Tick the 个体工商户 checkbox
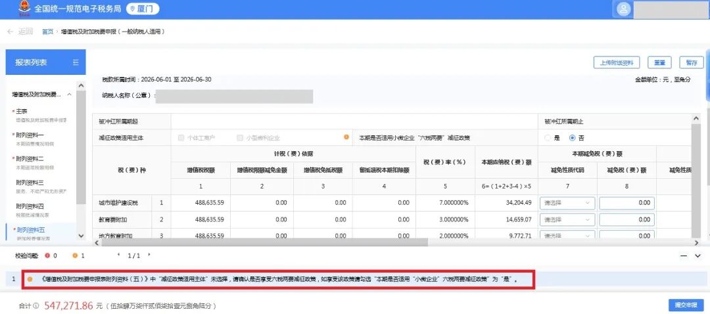 [x=181, y=138]
